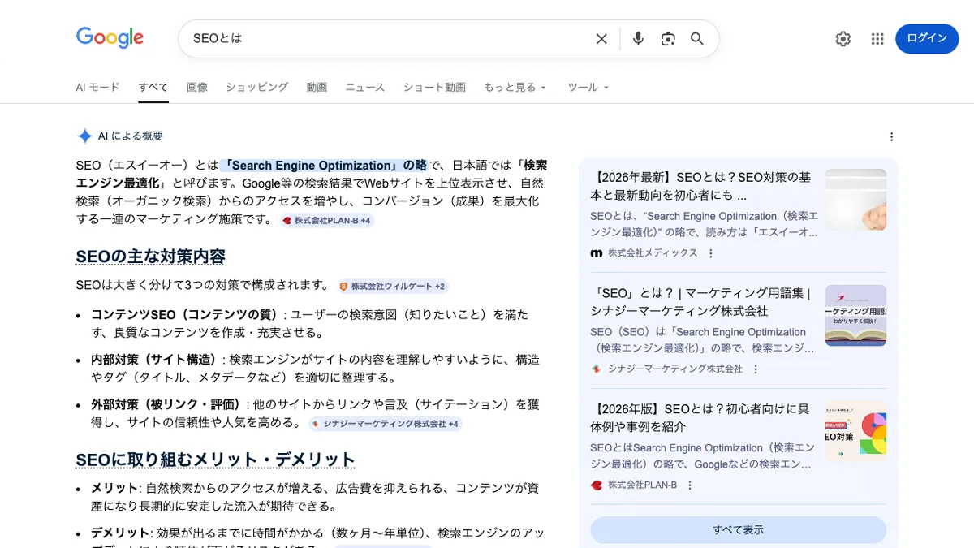Viewport: 974px width, 548px height.
Task: Click the 株式会社PLAN-B favicon in sidebar card
Action: coord(597,485)
